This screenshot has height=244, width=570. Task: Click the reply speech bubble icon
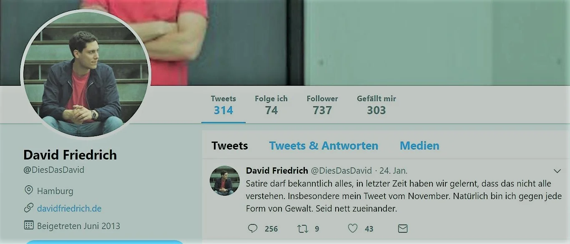[x=253, y=229]
